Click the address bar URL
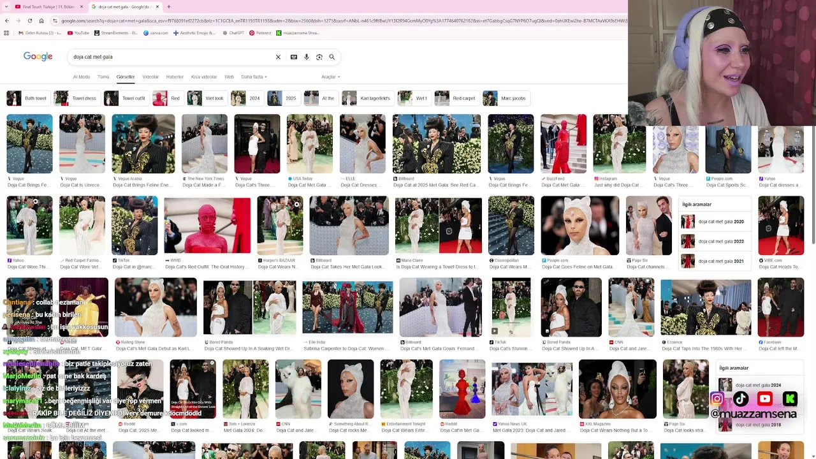816x459 pixels. 343,20
